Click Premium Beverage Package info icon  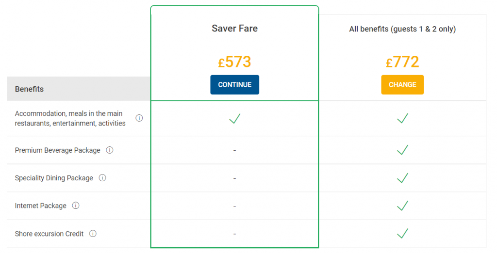110,150
